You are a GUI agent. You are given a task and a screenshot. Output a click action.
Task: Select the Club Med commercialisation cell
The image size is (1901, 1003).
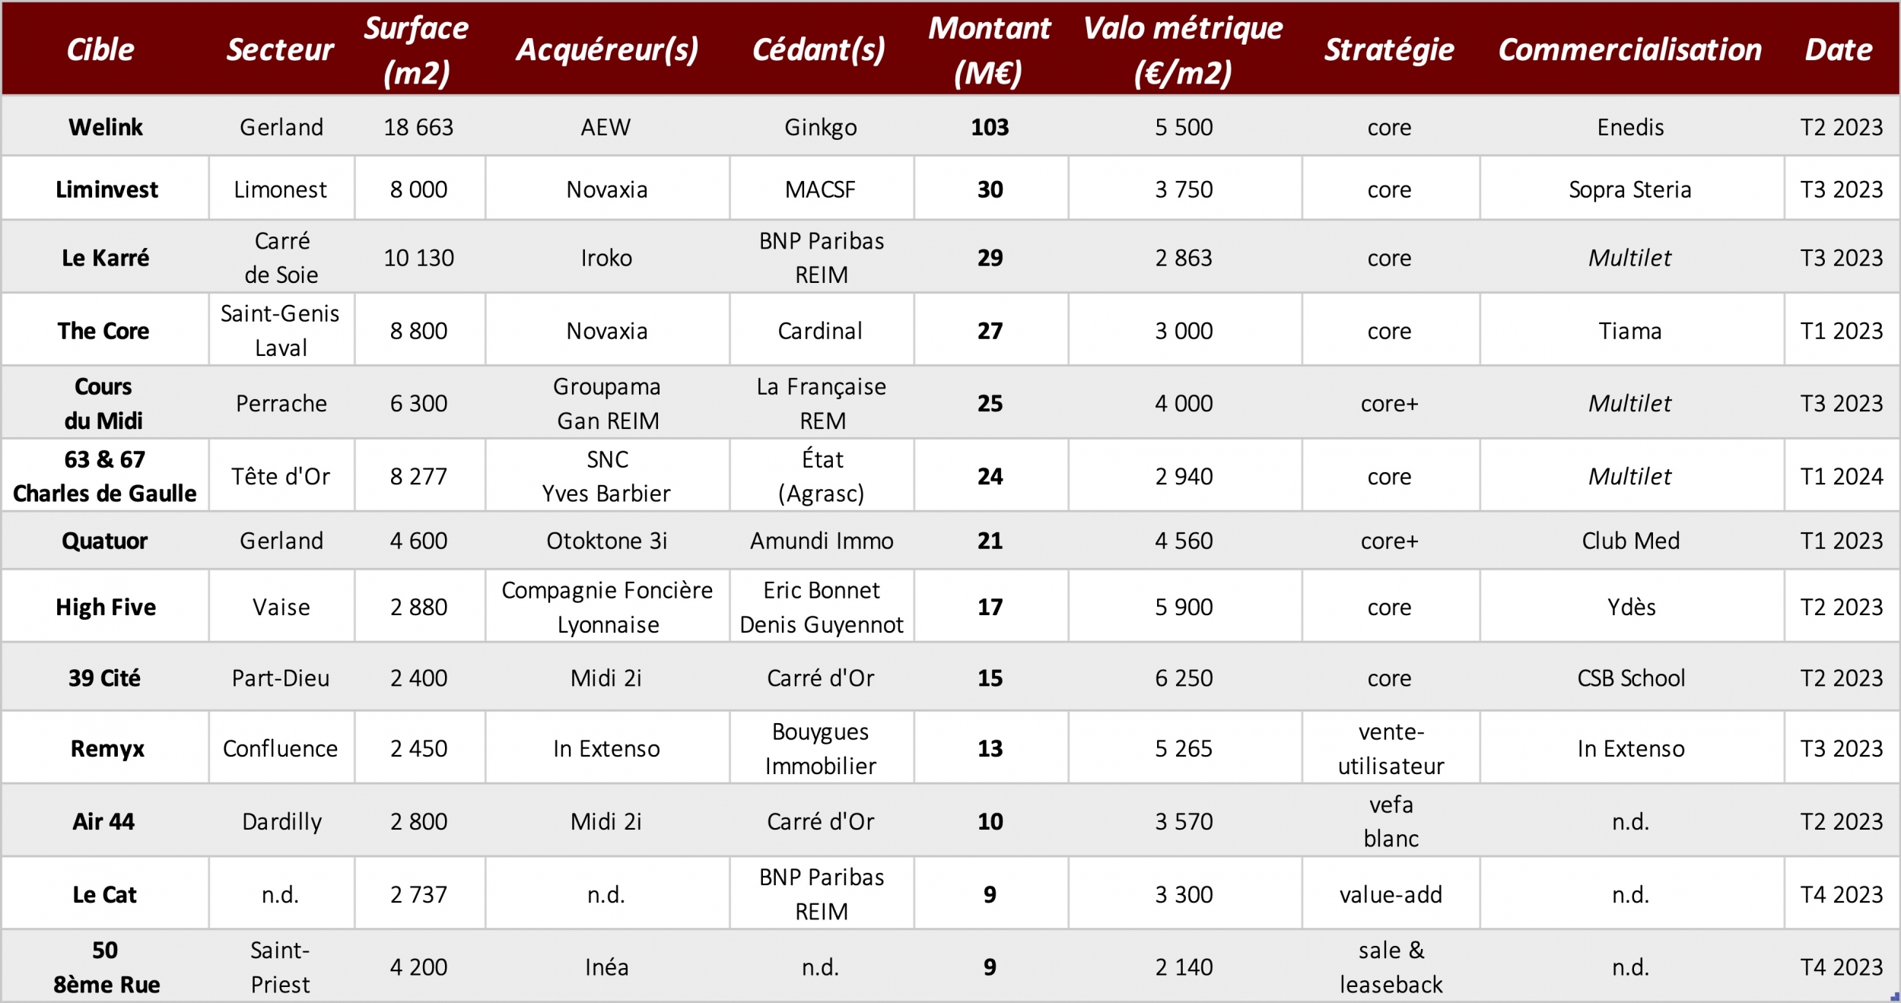pos(1631,541)
